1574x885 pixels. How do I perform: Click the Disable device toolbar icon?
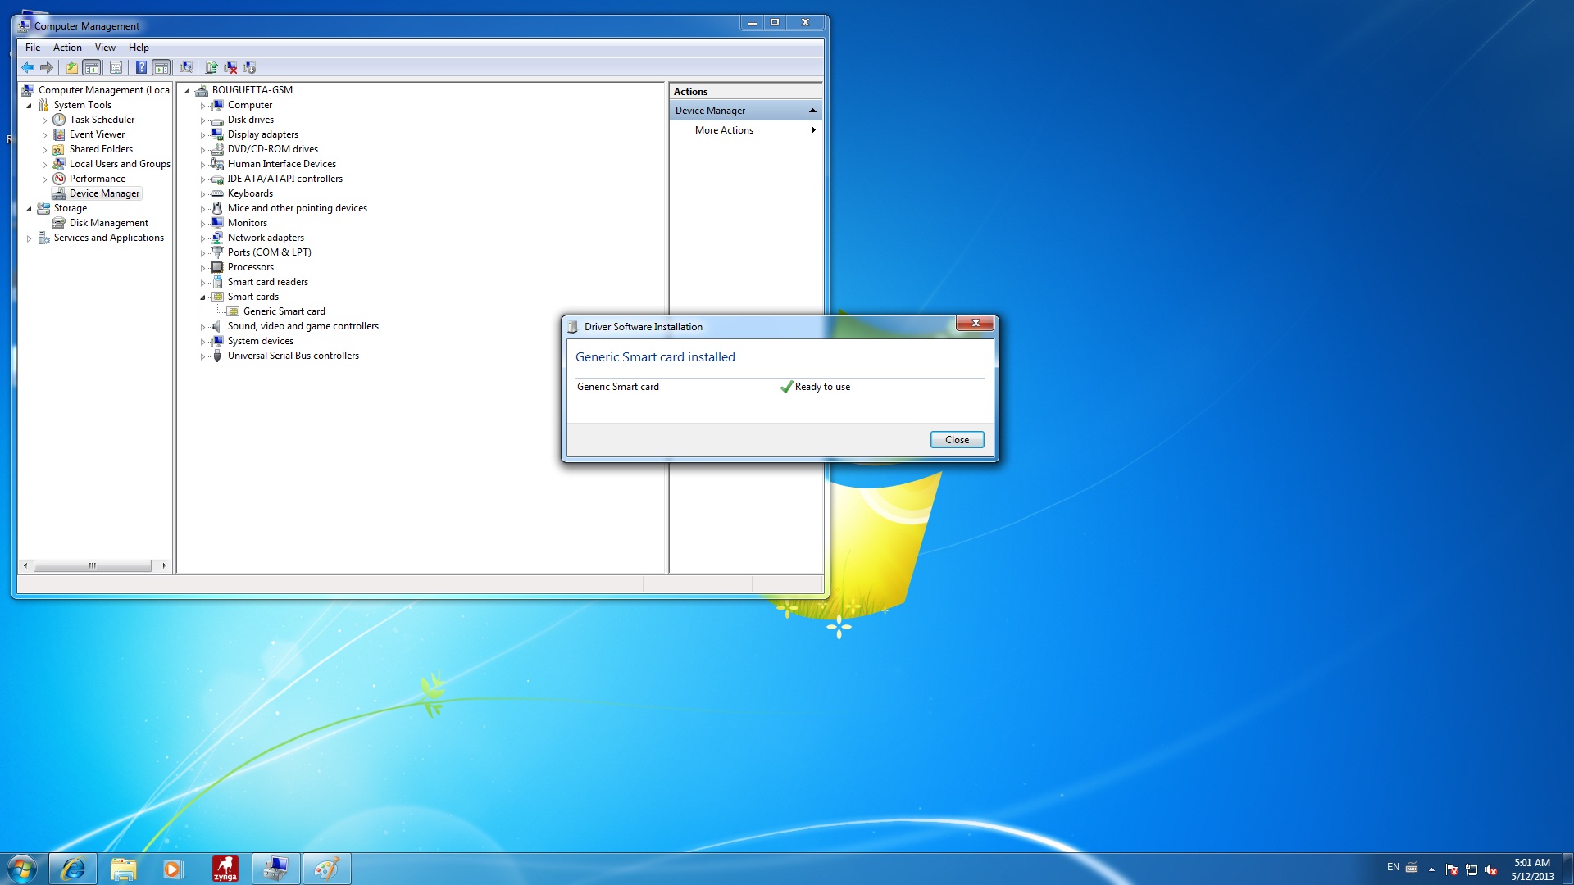[249, 68]
